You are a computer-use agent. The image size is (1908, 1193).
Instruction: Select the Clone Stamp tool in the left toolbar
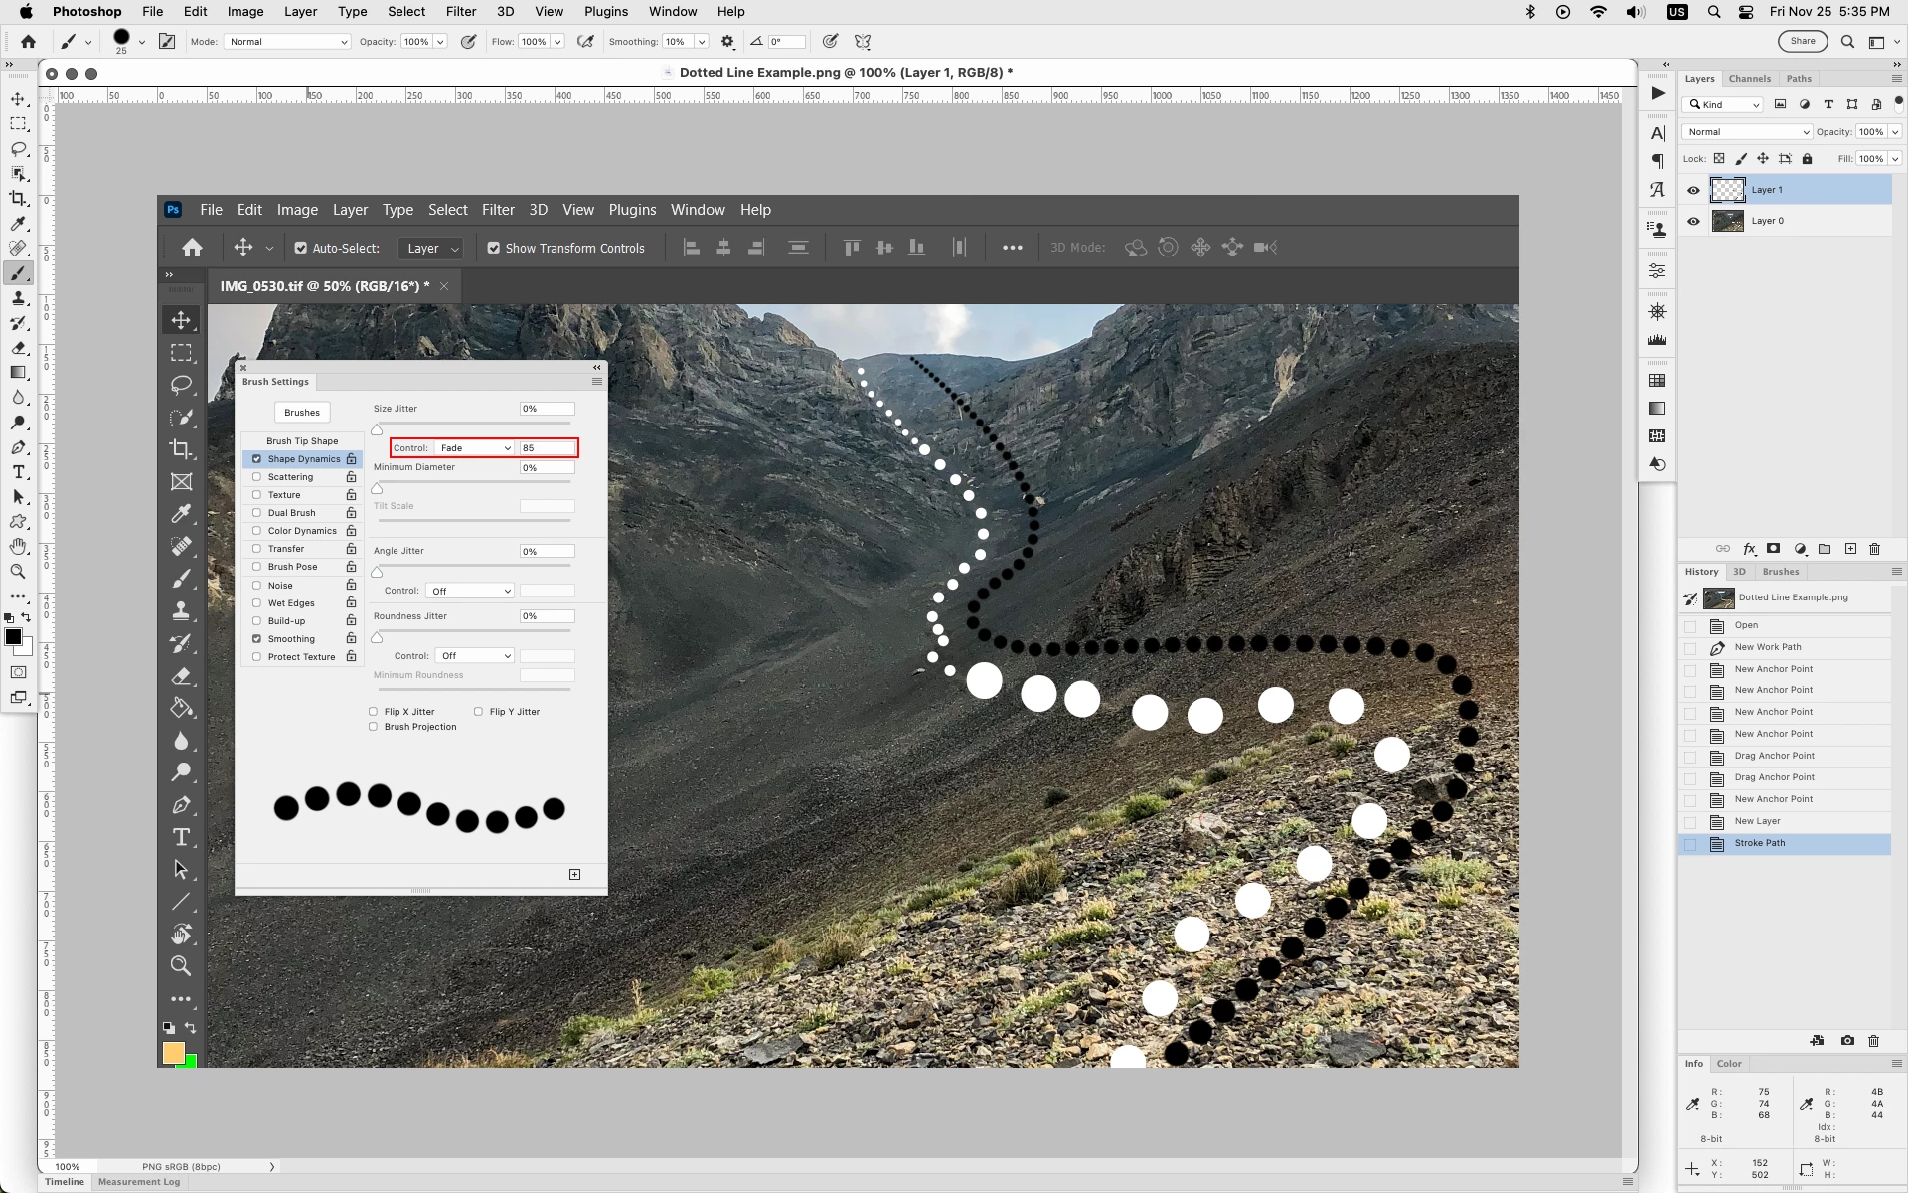tap(18, 298)
